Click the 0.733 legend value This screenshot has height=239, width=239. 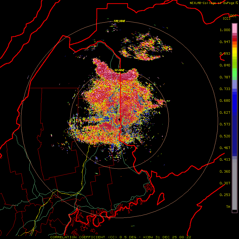tap(225, 89)
